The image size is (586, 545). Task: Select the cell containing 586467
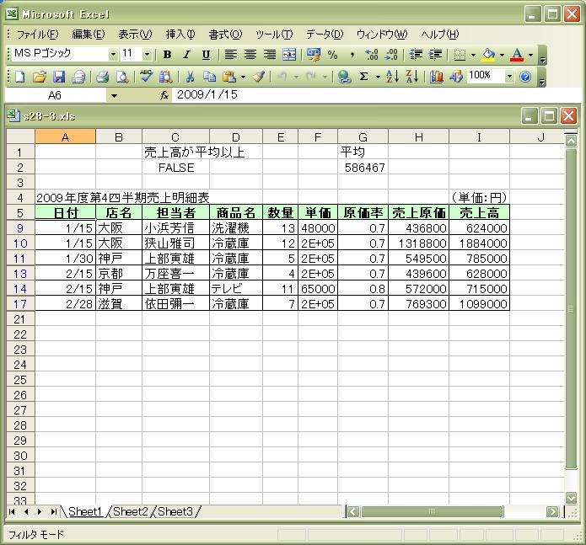pyautogui.click(x=363, y=168)
